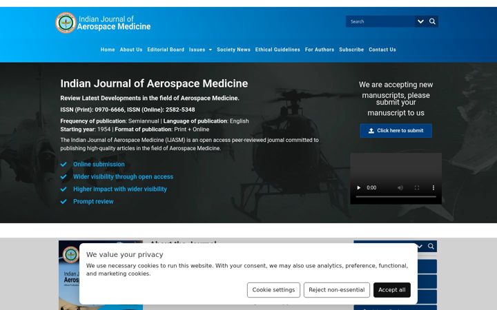The height and width of the screenshot is (310, 497).
Task: Click 'Wider visibility through open access' text
Action: pyautogui.click(x=124, y=176)
